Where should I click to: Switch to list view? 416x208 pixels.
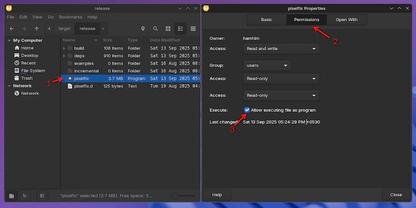pyautogui.click(x=180, y=29)
